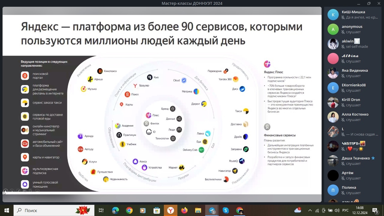Screen dimensions: 384x216
Task: Click the Путешествия icon
Action: tap(93, 172)
